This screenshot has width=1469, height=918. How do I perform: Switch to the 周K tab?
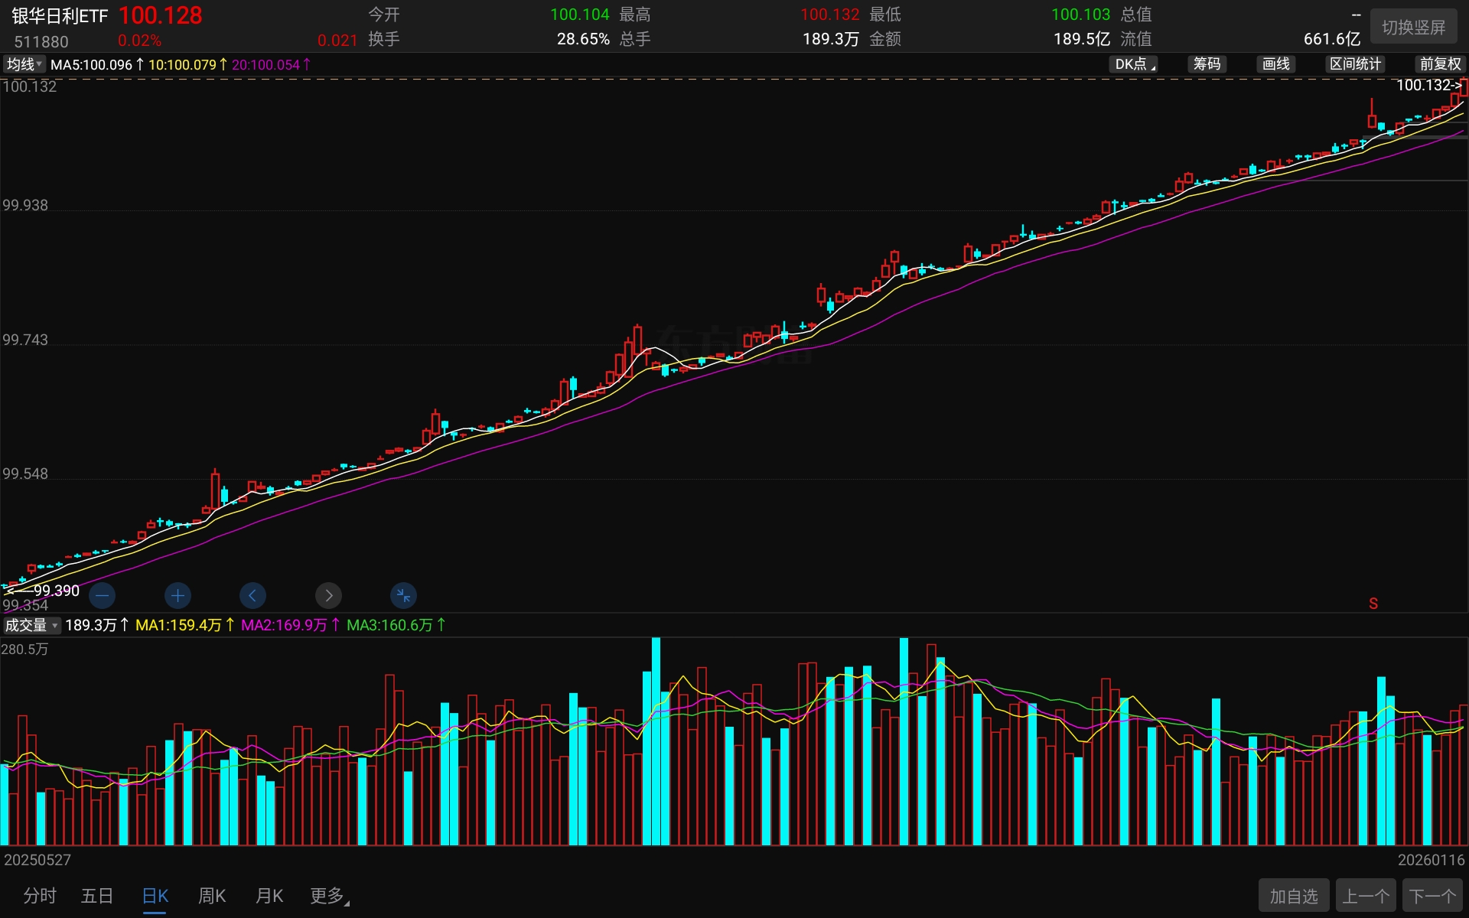click(212, 896)
